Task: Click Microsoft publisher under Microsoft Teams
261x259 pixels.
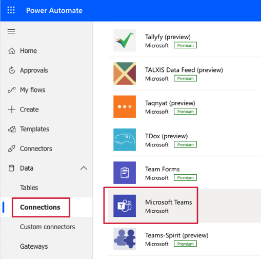Action: (157, 211)
